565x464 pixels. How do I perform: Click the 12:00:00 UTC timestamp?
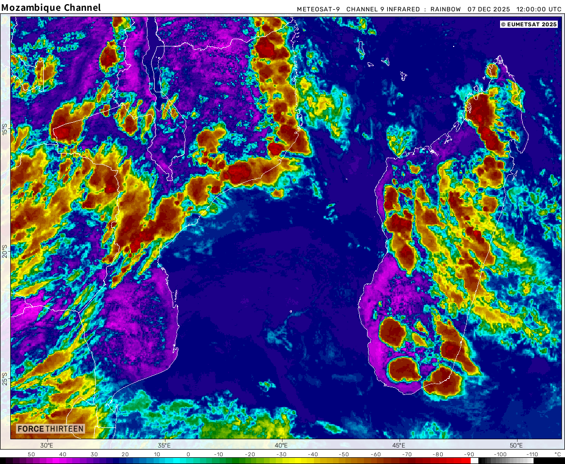click(x=539, y=9)
